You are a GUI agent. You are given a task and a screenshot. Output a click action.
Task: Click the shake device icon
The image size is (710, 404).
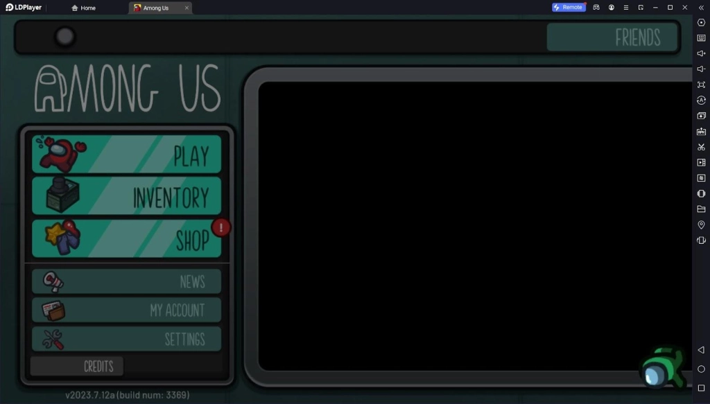click(701, 240)
